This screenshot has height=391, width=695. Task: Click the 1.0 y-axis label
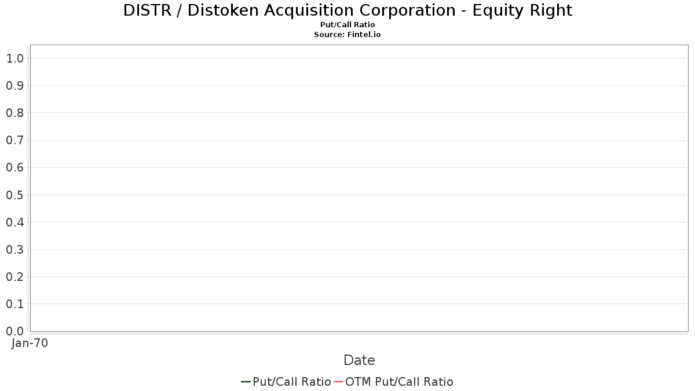(x=14, y=58)
